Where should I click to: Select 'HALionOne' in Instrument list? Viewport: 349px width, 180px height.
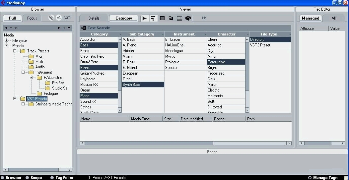(186, 45)
